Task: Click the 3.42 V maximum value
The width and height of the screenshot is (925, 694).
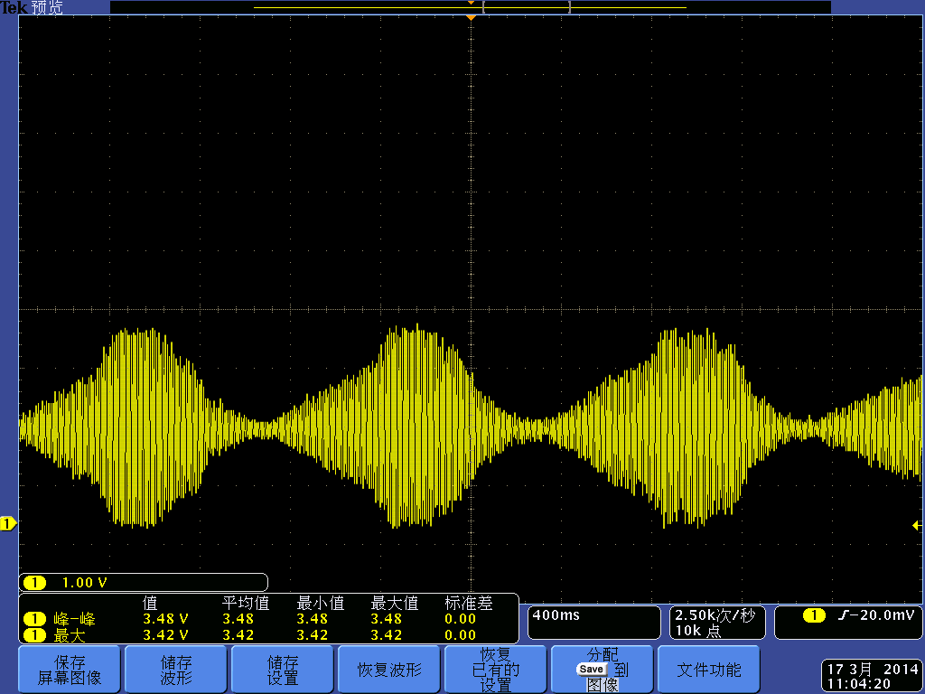Action: point(166,635)
